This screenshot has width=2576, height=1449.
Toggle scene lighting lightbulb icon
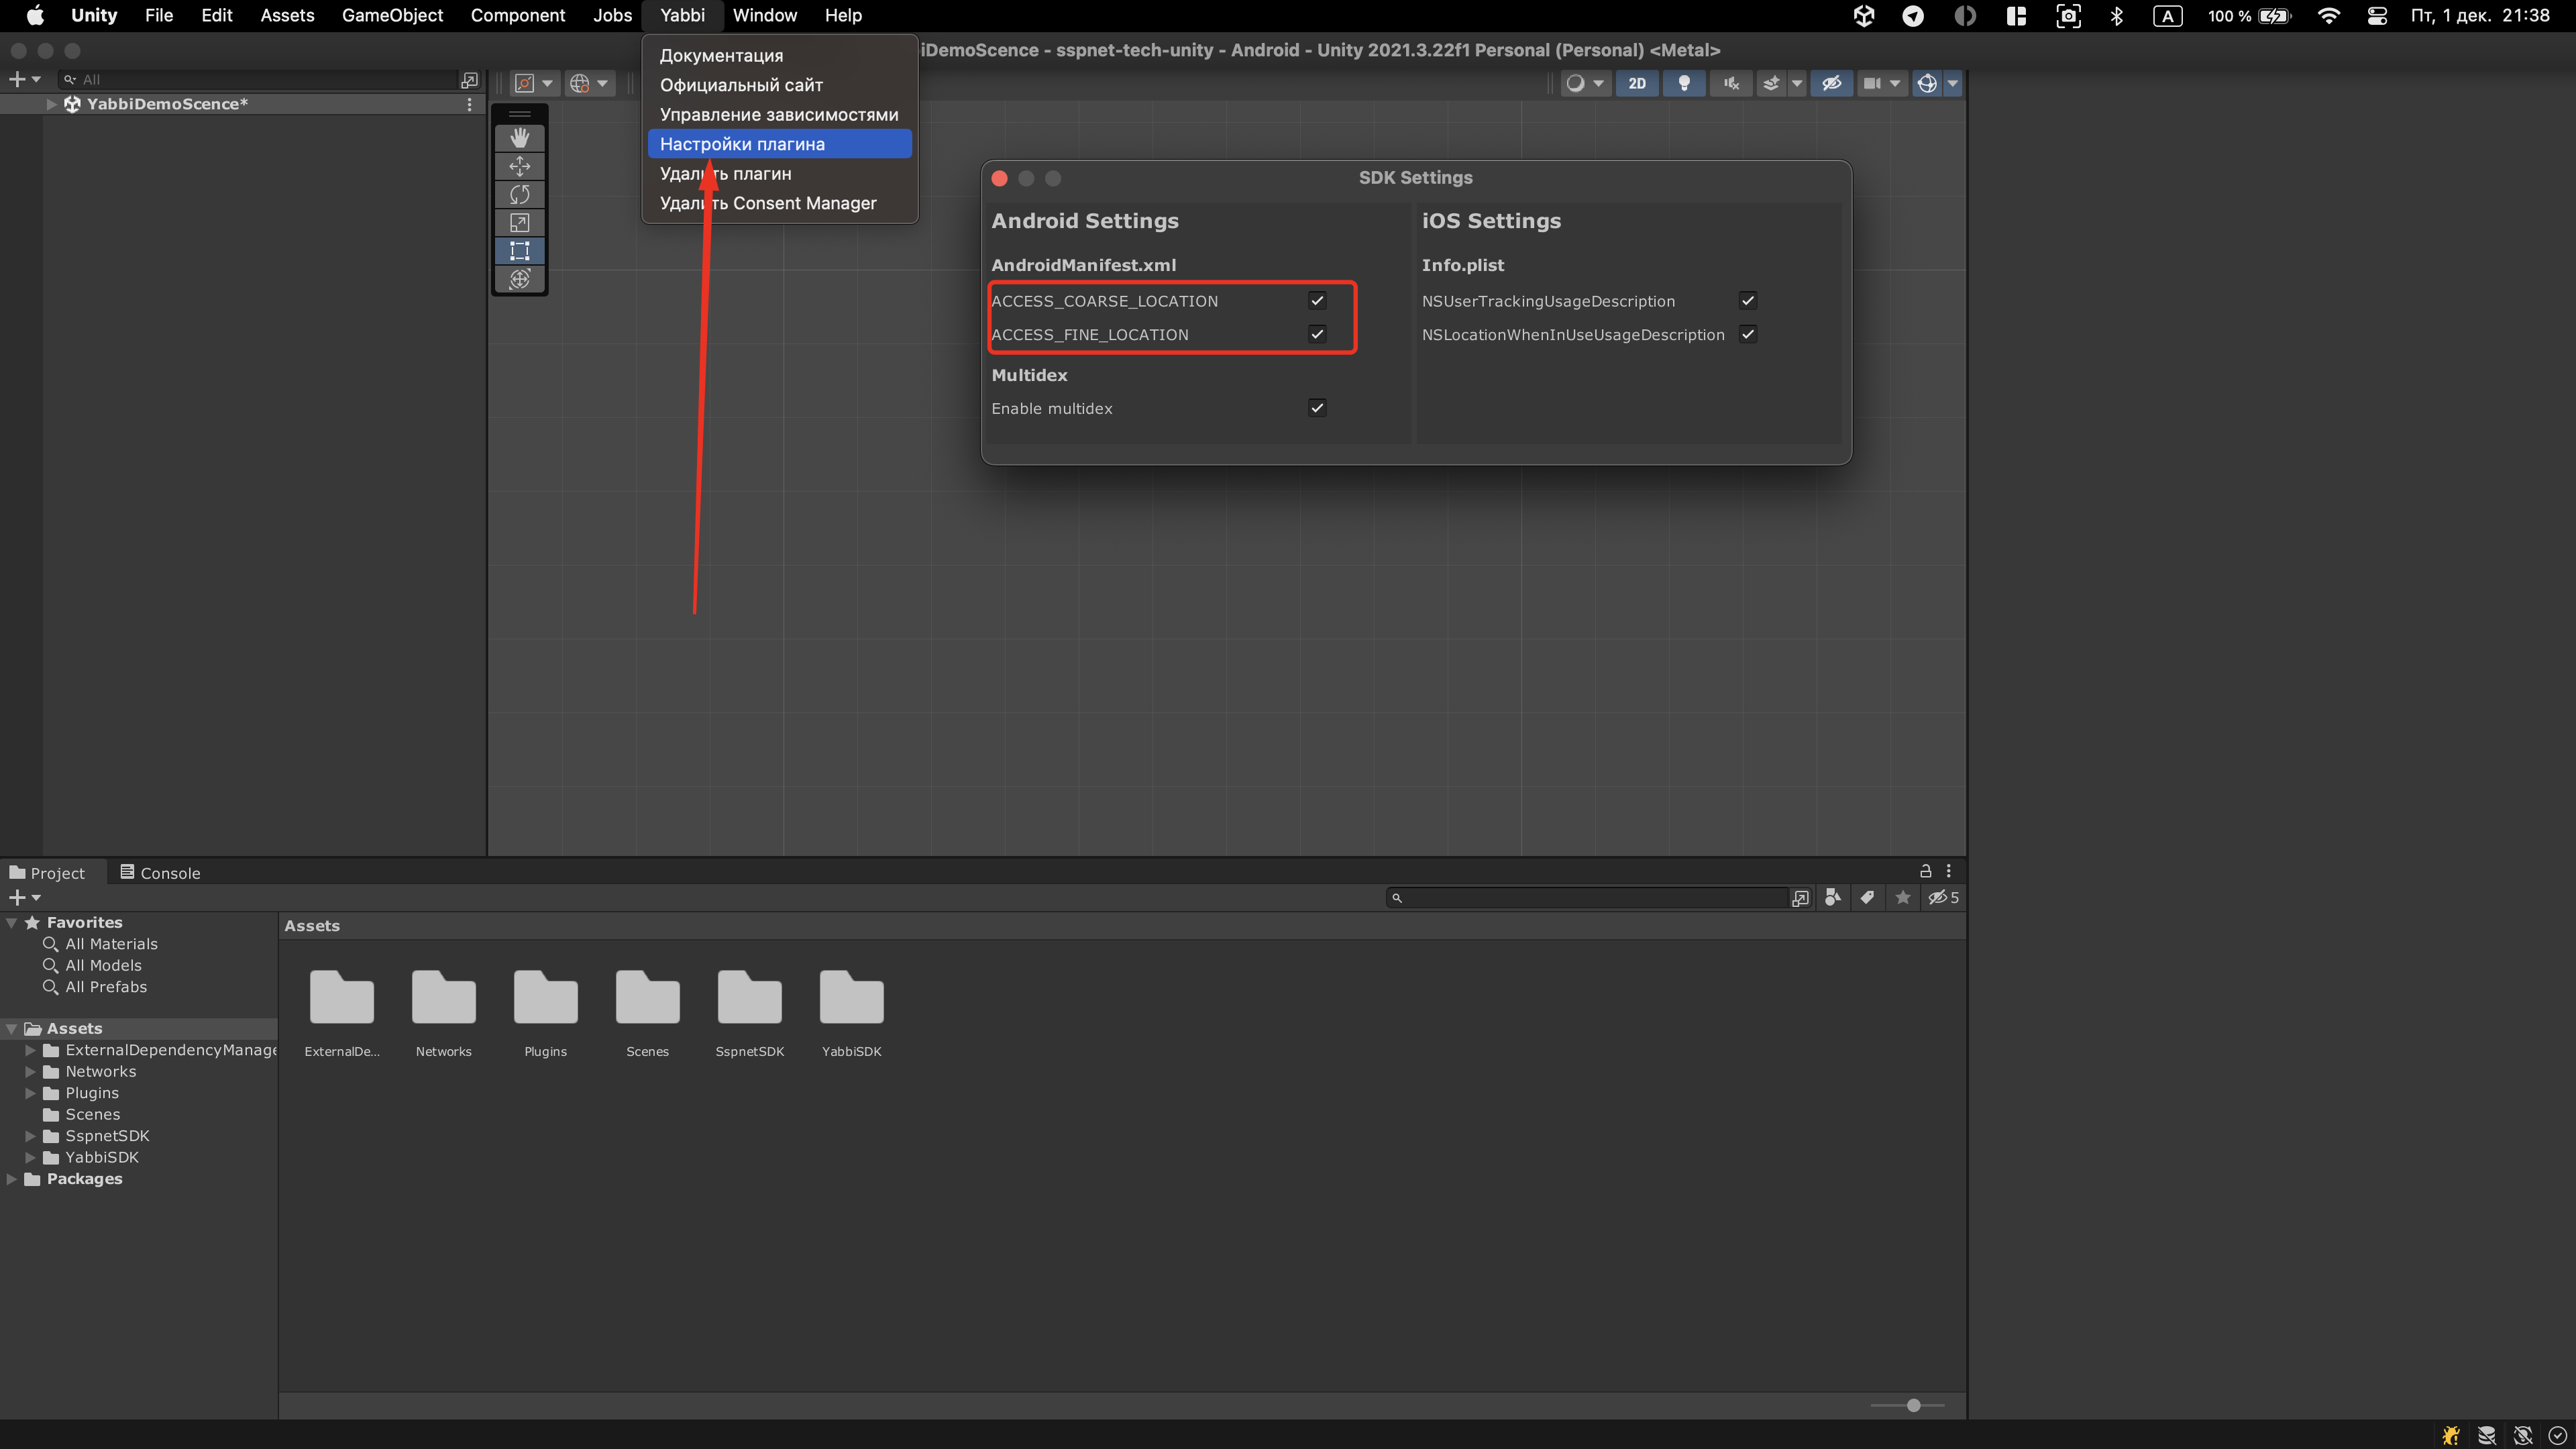[x=1684, y=83]
